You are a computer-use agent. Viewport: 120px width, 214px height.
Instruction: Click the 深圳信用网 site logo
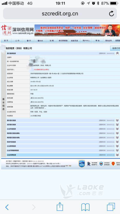[x=17, y=30]
